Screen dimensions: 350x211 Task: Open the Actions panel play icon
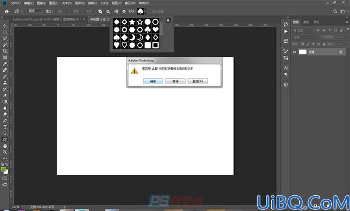[286, 31]
